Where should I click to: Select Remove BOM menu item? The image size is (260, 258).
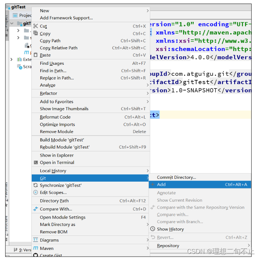(91, 232)
